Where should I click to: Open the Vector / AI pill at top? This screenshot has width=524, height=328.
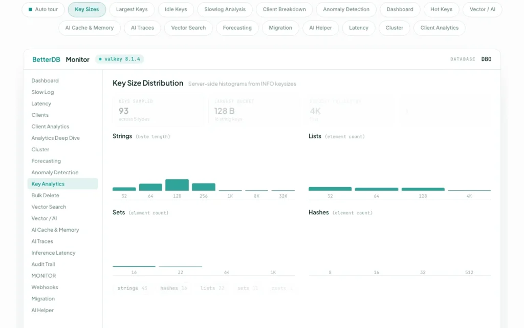482,9
